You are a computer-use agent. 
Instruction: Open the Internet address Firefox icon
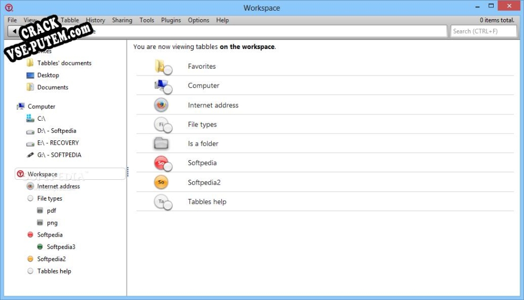[x=161, y=105]
